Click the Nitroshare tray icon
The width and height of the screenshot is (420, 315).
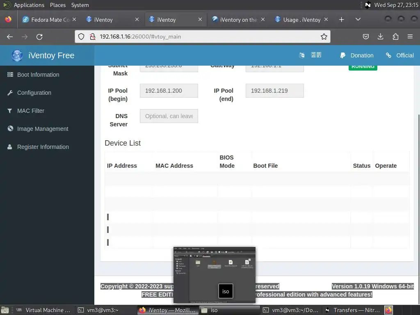368,5
